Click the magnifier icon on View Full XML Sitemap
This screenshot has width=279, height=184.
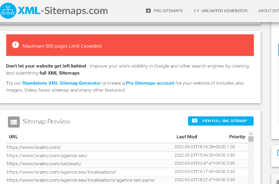195,120
